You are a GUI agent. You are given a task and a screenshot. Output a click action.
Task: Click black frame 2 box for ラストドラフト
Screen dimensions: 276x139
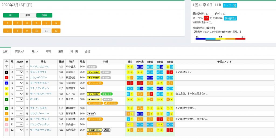click(6, 72)
